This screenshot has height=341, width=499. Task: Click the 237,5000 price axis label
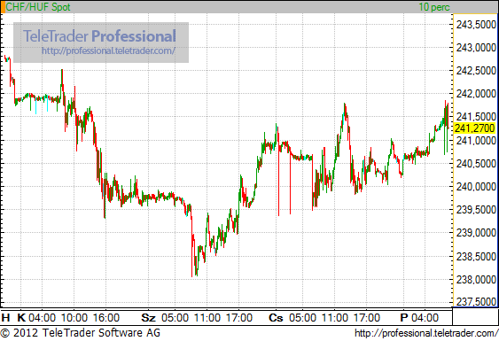coord(476,301)
